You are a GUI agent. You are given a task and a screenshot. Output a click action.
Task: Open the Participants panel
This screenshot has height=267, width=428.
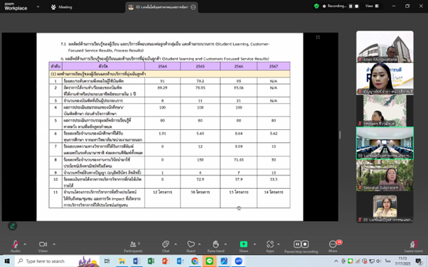click(133, 244)
